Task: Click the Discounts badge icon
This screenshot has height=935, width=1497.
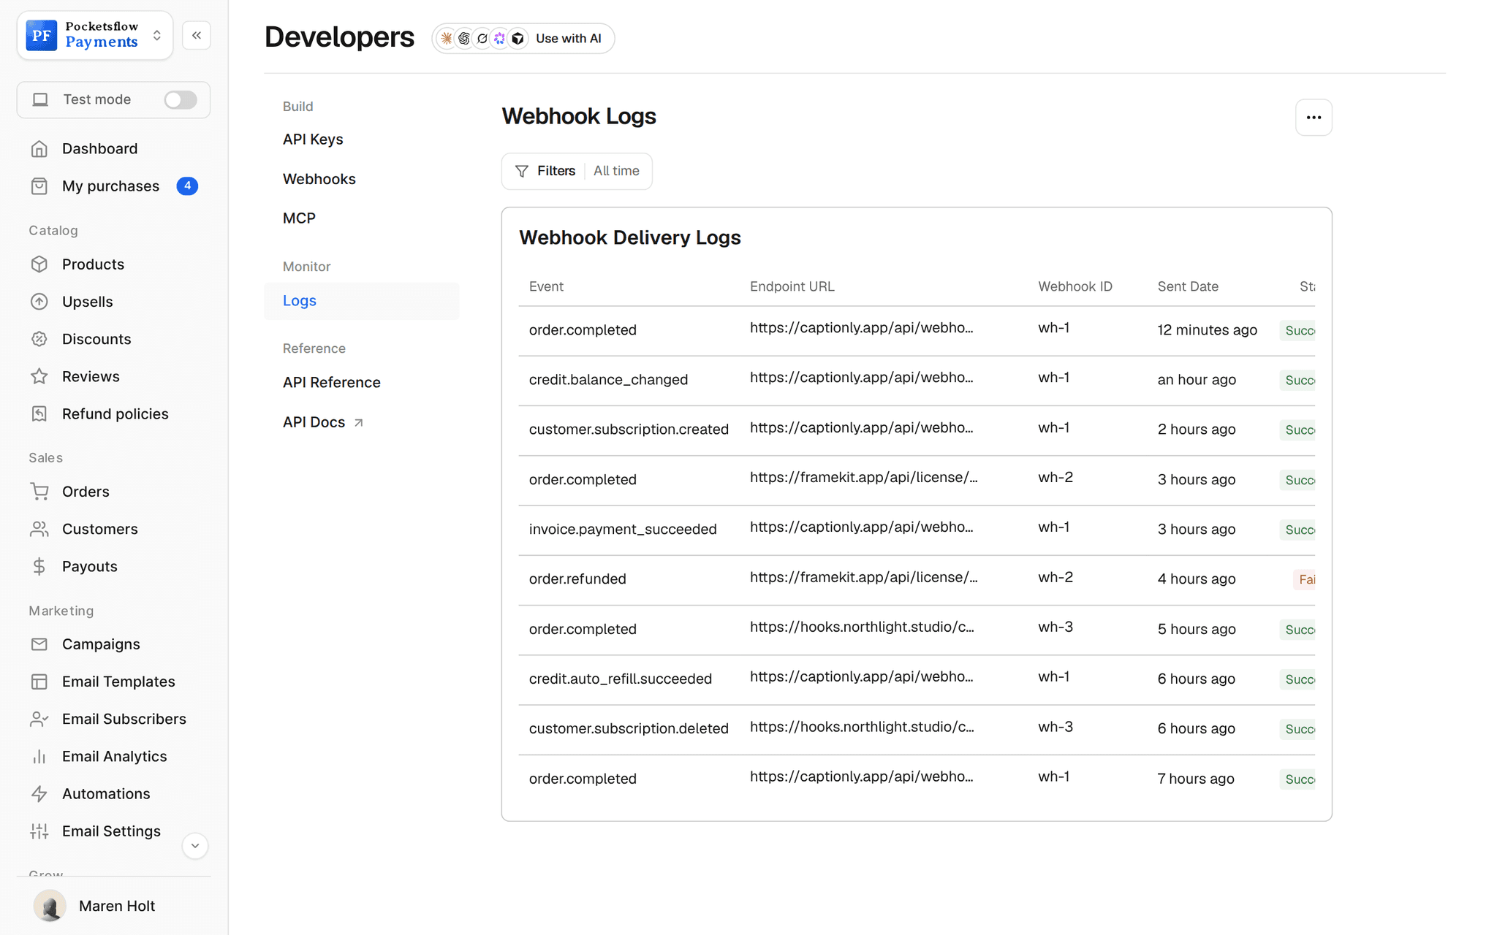Action: (x=39, y=339)
